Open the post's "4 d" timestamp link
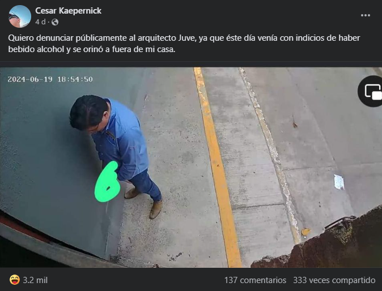 tap(40, 22)
